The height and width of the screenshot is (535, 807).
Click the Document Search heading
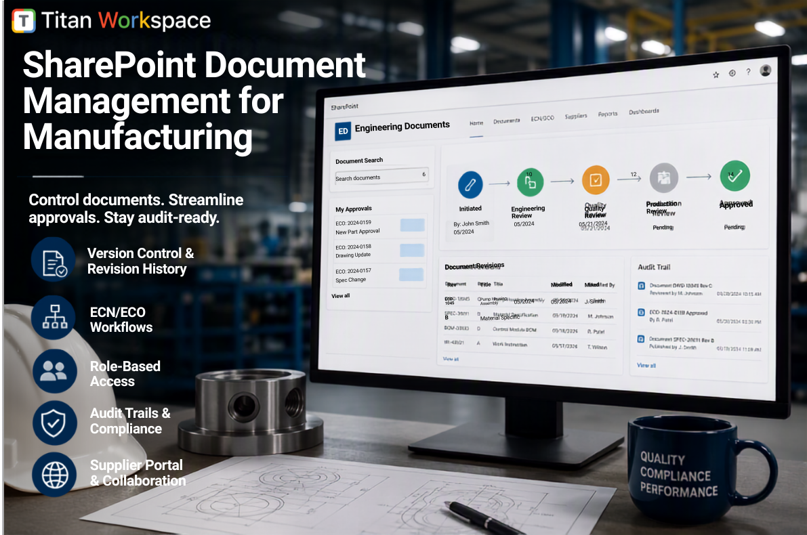coord(359,160)
